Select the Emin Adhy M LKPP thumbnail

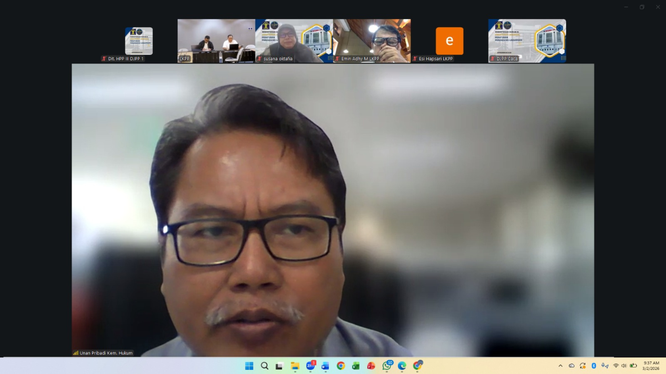click(x=372, y=41)
